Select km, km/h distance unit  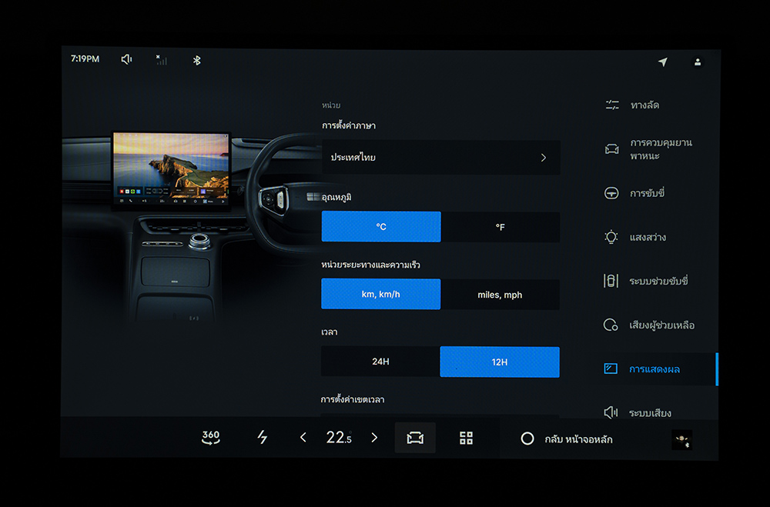click(x=380, y=294)
